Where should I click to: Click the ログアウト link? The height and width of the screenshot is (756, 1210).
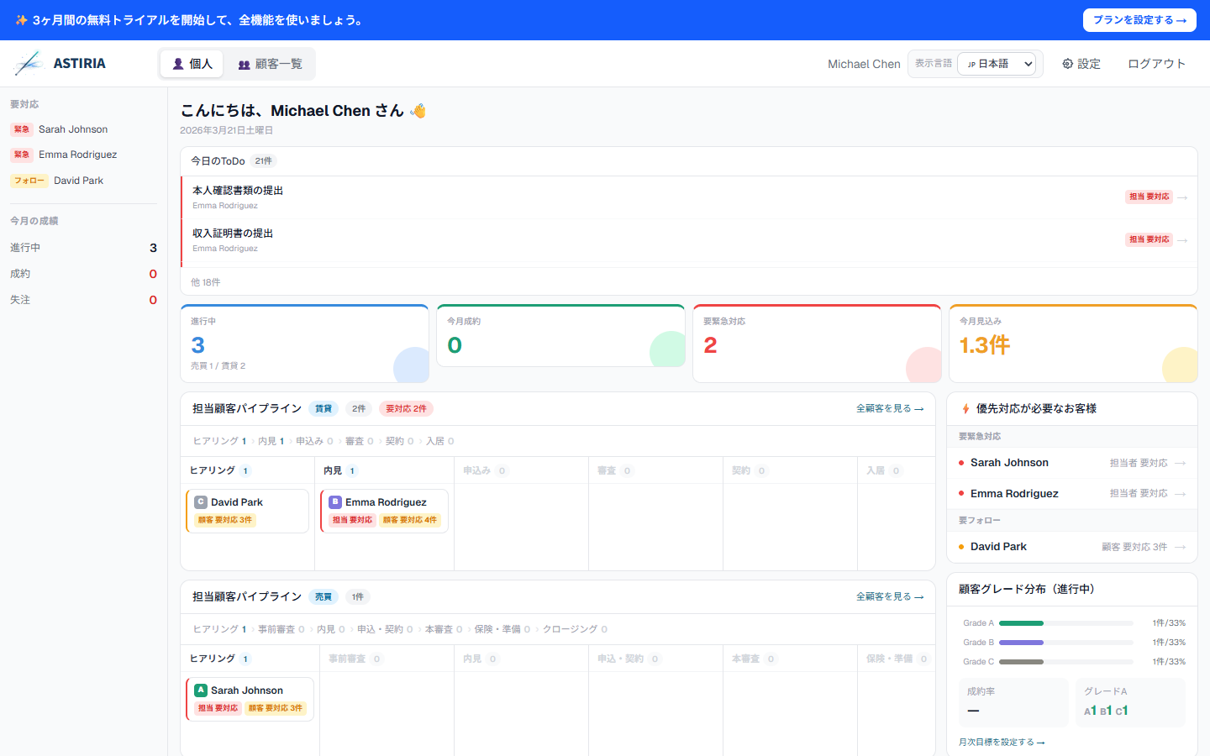tap(1156, 64)
